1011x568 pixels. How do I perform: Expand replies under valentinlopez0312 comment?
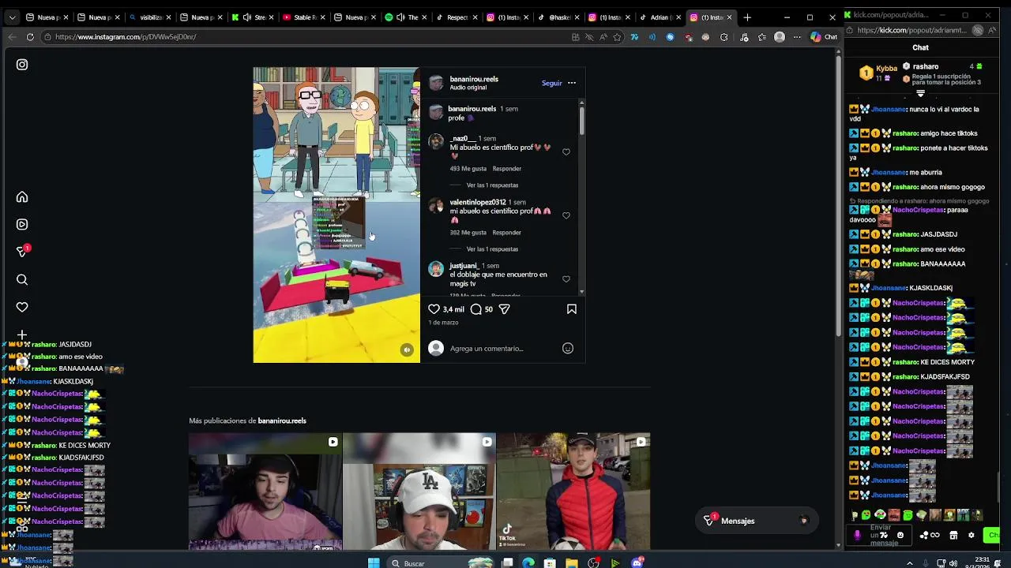tap(492, 248)
